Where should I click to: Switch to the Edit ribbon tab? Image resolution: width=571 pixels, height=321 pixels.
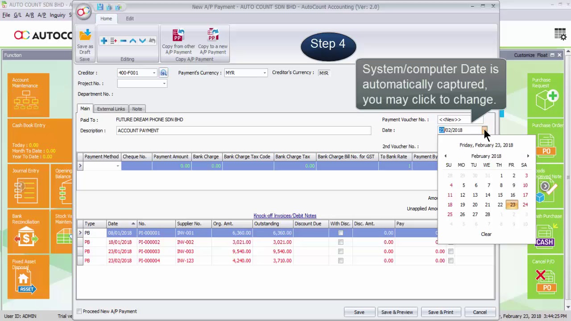[130, 18]
